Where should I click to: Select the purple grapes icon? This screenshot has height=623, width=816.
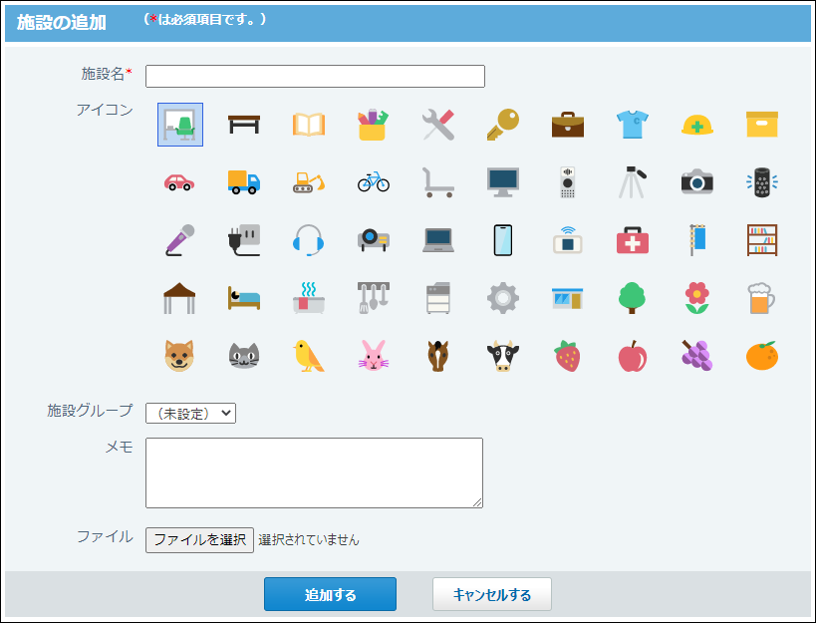pyautogui.click(x=697, y=356)
